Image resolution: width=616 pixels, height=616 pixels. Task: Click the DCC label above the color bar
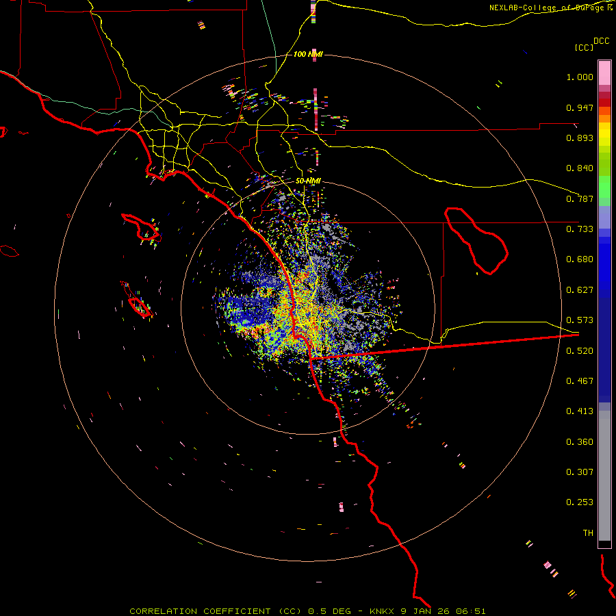(601, 40)
